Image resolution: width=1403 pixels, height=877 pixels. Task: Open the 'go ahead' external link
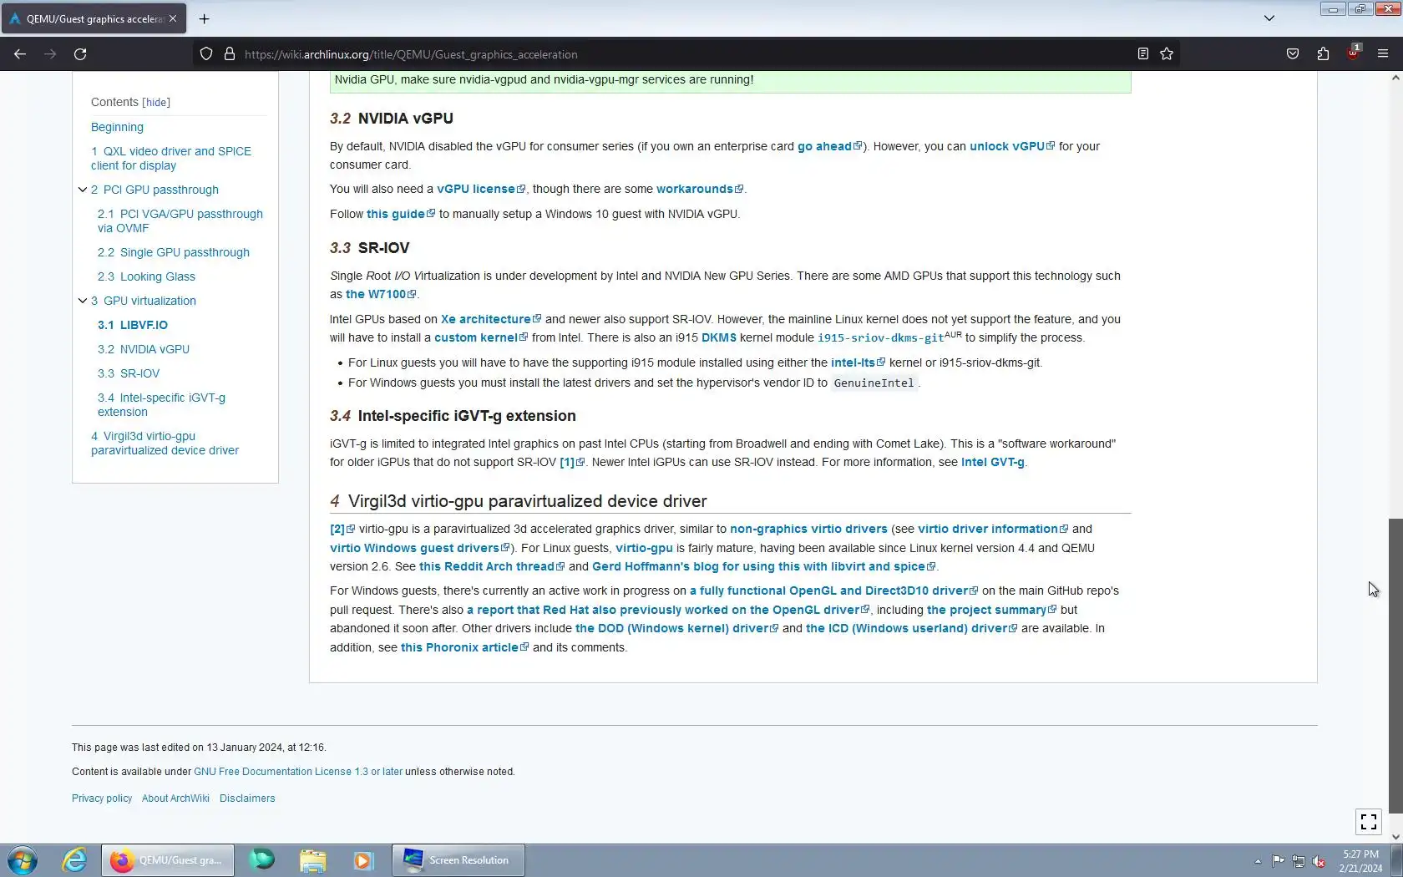(829, 146)
